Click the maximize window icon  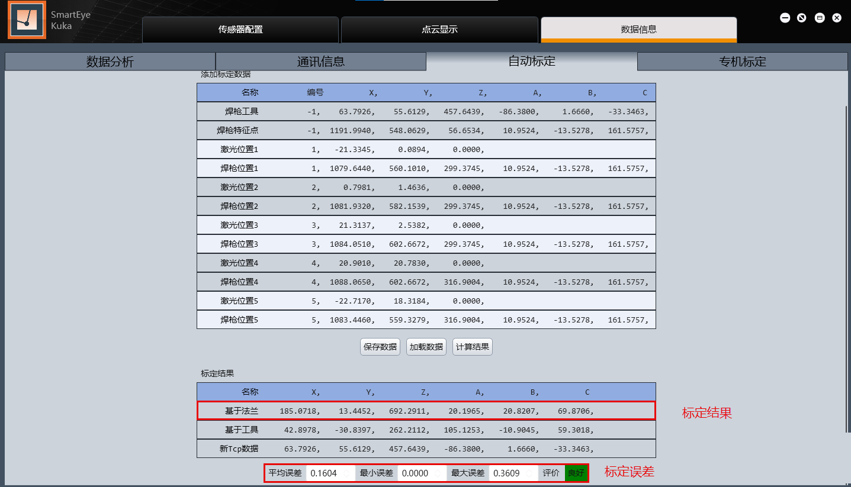820,18
